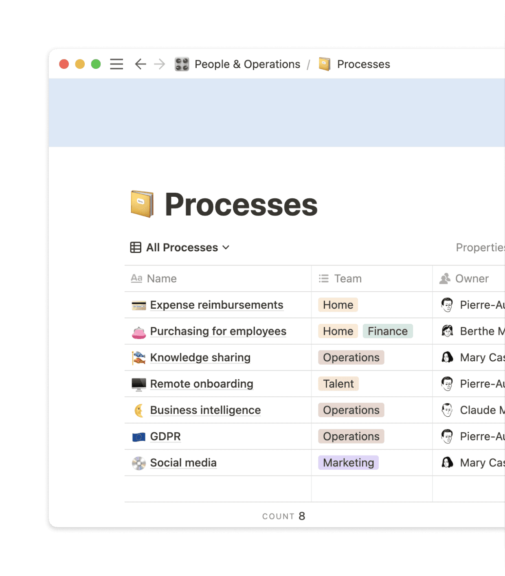The image size is (505, 576).
Task: Click the CD emoji beside Social media
Action: pyautogui.click(x=138, y=462)
